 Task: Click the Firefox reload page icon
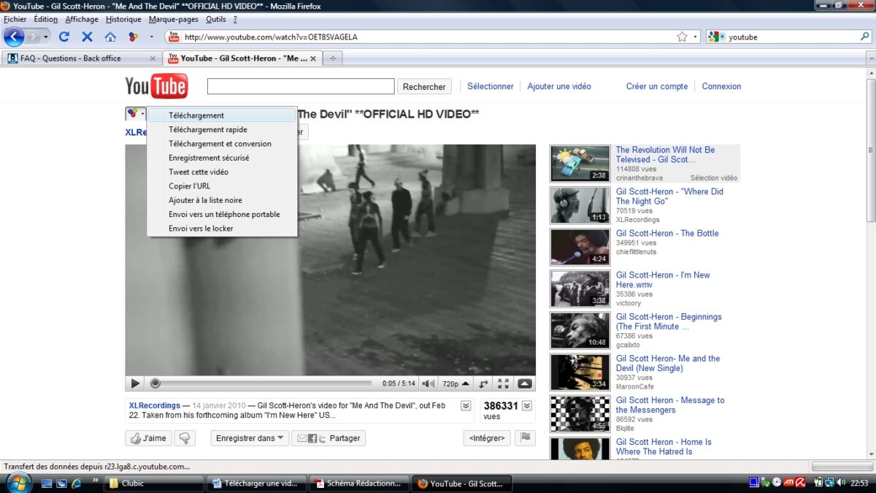[64, 37]
